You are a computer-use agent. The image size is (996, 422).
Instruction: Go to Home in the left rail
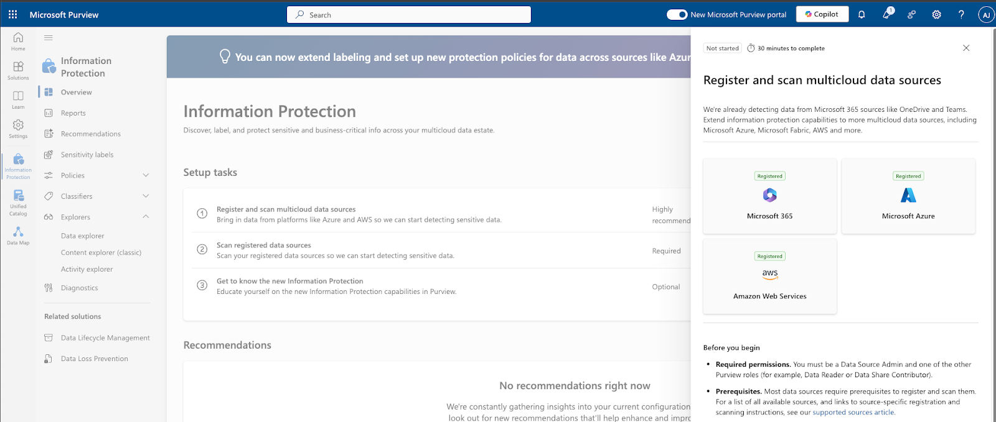point(18,42)
